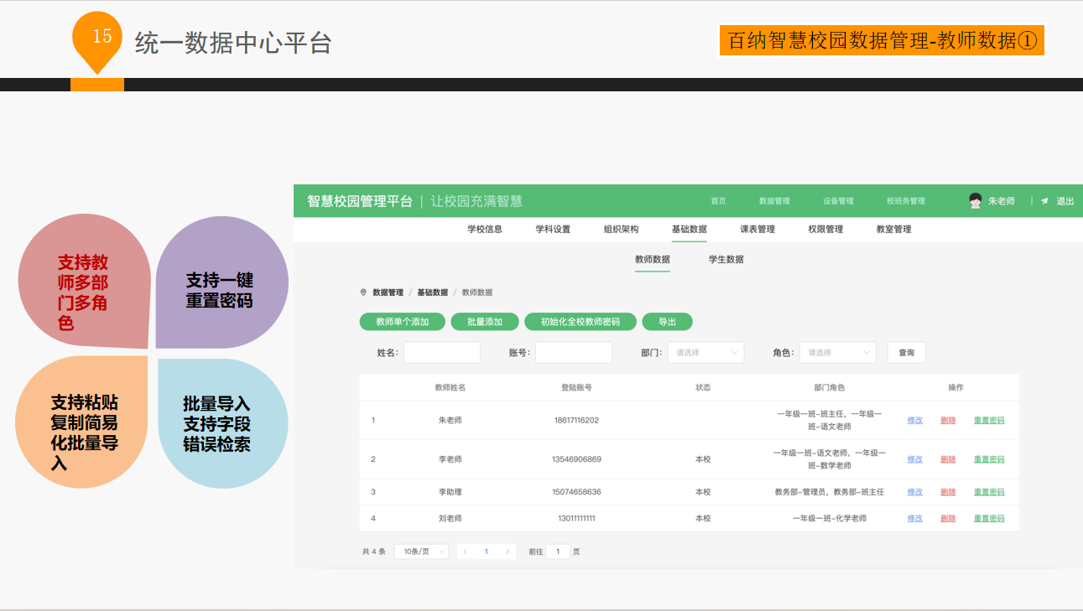Click 重置密码 in the 刘老师 row
Screen dimensions: 1083x611
(989, 519)
